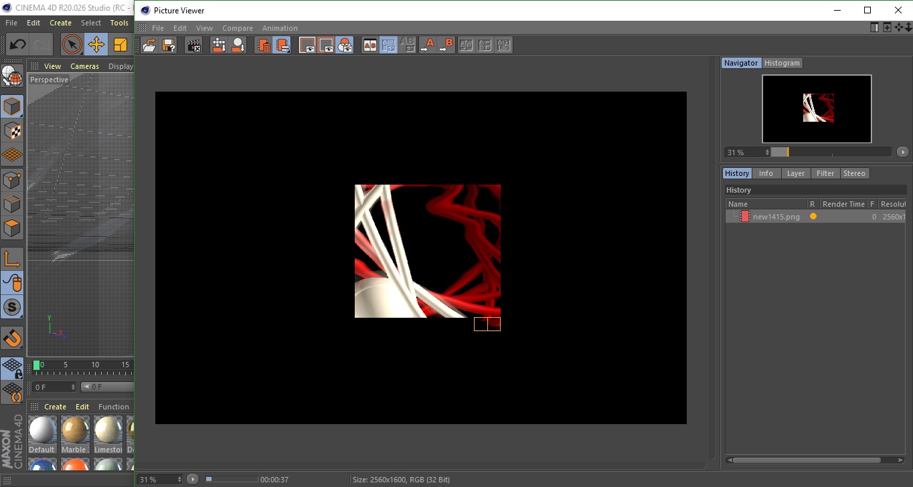Click the Set as B compare icon
This screenshot has height=487, width=913.
point(446,45)
